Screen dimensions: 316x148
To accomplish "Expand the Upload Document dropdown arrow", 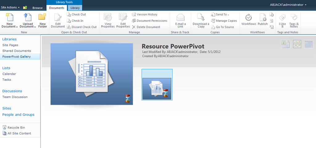I will pos(35,27).
